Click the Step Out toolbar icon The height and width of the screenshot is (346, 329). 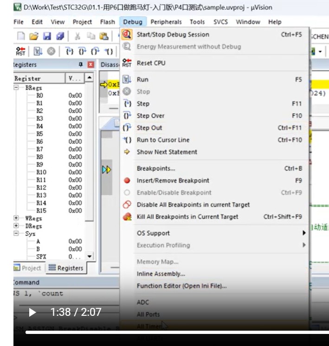tap(95, 52)
